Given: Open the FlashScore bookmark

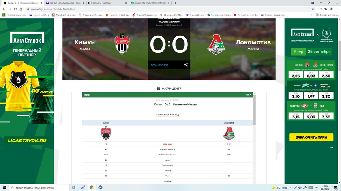Looking at the screenshot, I should point(14,15).
